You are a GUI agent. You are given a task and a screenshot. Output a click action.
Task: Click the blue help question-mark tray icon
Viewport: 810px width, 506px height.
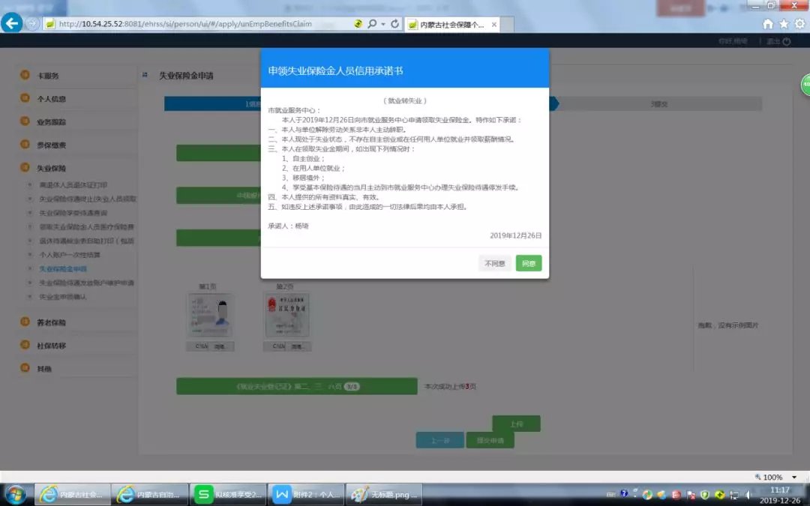[x=624, y=493]
